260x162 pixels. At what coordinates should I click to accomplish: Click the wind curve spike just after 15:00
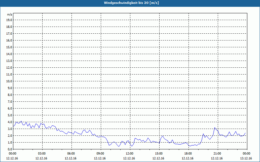coord(163,136)
